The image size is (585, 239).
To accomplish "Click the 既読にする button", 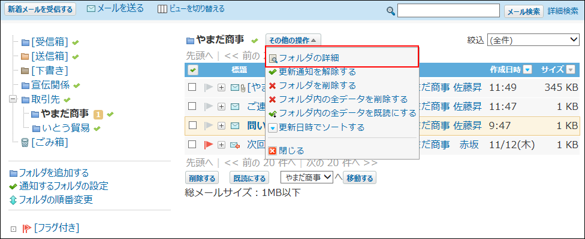I will click(249, 178).
